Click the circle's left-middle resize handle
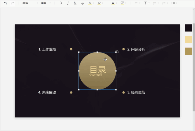 tap(79, 71)
